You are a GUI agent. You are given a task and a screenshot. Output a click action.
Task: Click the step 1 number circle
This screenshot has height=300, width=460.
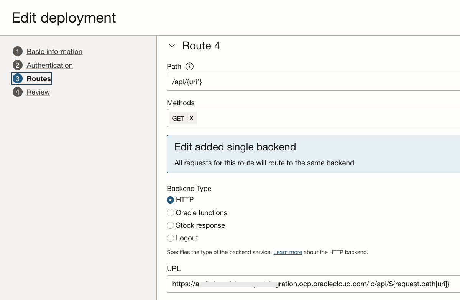tap(18, 52)
